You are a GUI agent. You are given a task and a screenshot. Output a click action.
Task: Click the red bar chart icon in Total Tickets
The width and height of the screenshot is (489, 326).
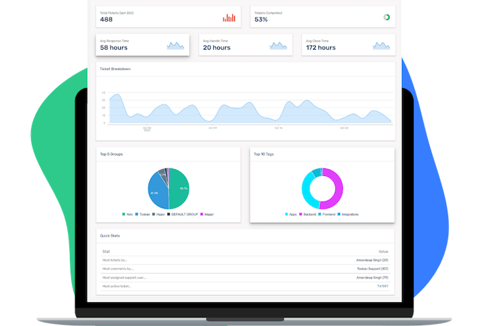tap(229, 18)
